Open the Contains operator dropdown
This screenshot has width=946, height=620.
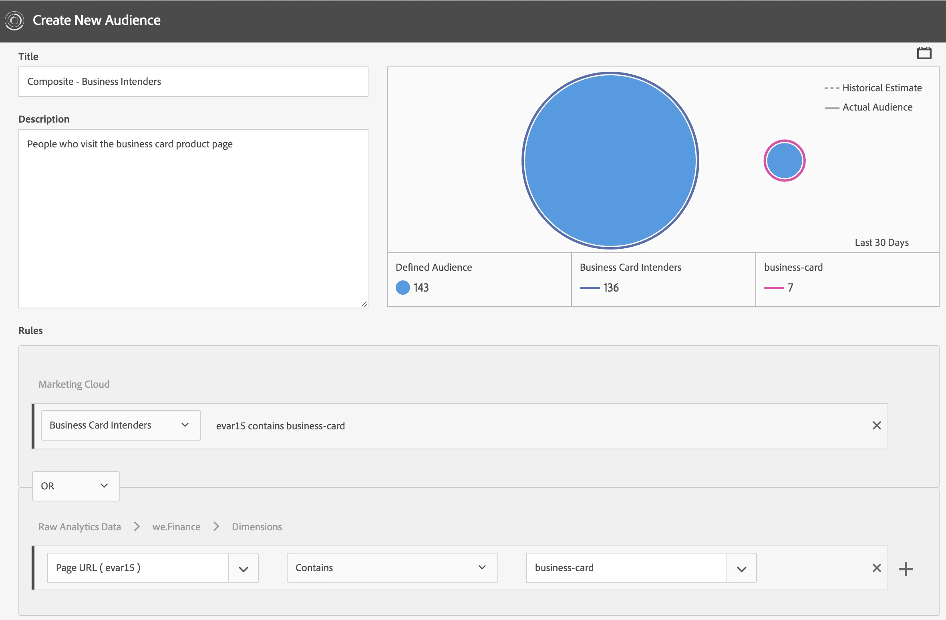[x=392, y=568]
